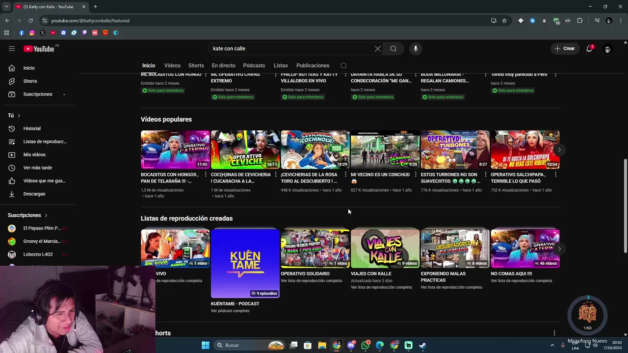
Task: Bookmark this page with the star
Action: [x=504, y=21]
